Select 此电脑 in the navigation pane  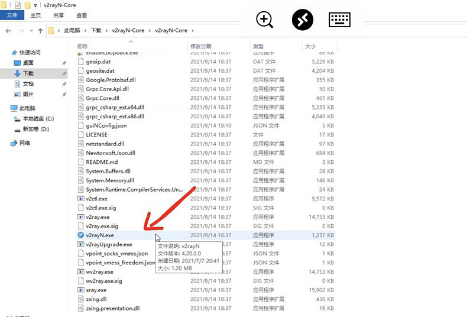(x=27, y=108)
